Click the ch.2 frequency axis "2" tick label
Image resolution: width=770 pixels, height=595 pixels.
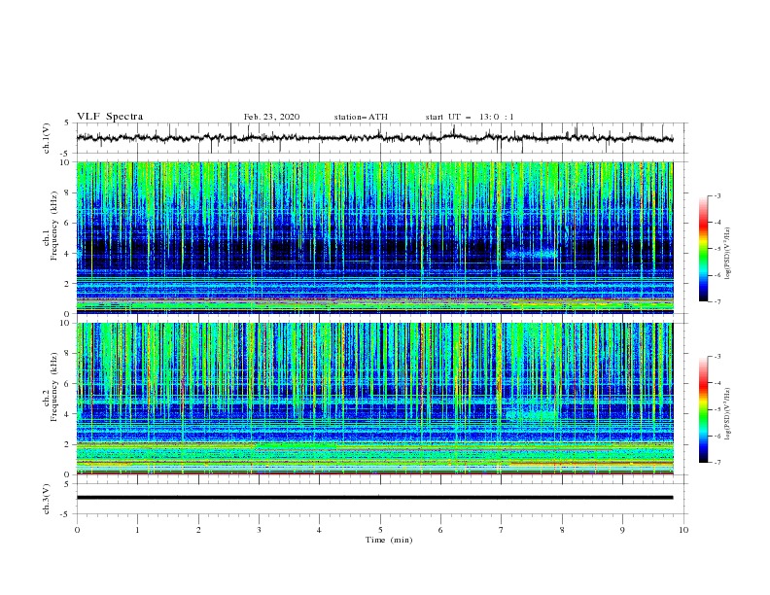(66, 444)
